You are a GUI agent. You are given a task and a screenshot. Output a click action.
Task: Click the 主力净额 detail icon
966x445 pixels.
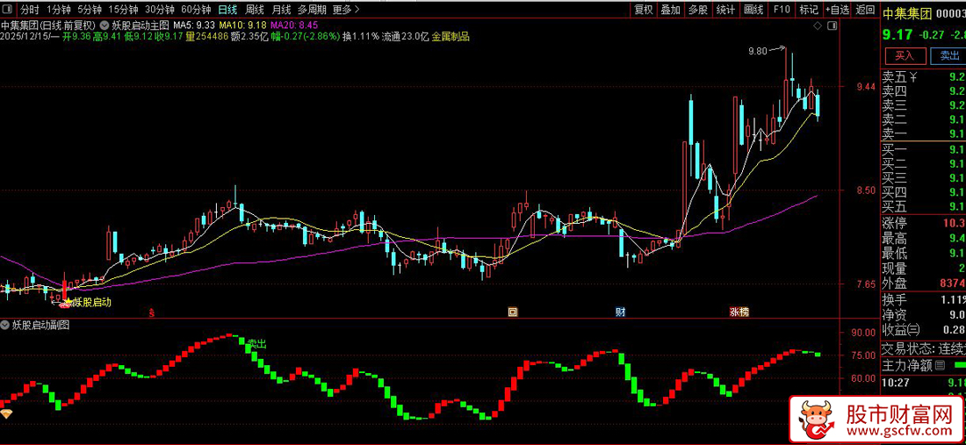point(940,365)
